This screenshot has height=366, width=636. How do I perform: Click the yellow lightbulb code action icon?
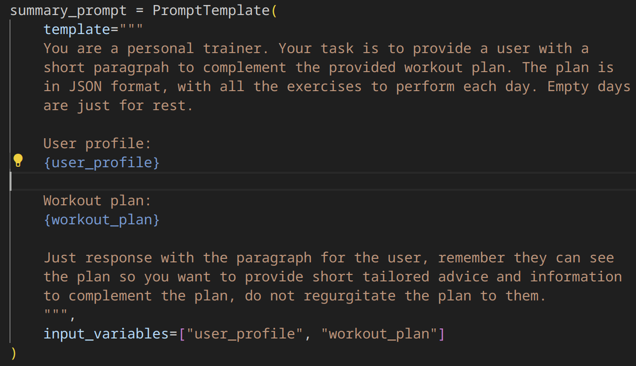[18, 161]
